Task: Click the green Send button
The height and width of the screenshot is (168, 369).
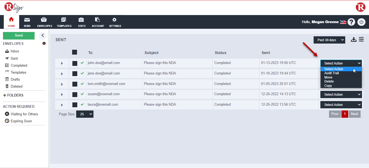Action: point(19,35)
